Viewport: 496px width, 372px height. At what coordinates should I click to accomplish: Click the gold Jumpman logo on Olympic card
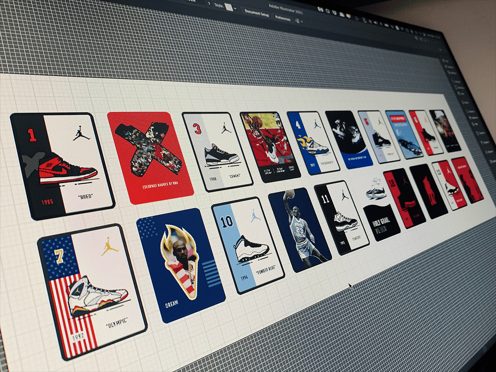pyautogui.click(x=110, y=246)
